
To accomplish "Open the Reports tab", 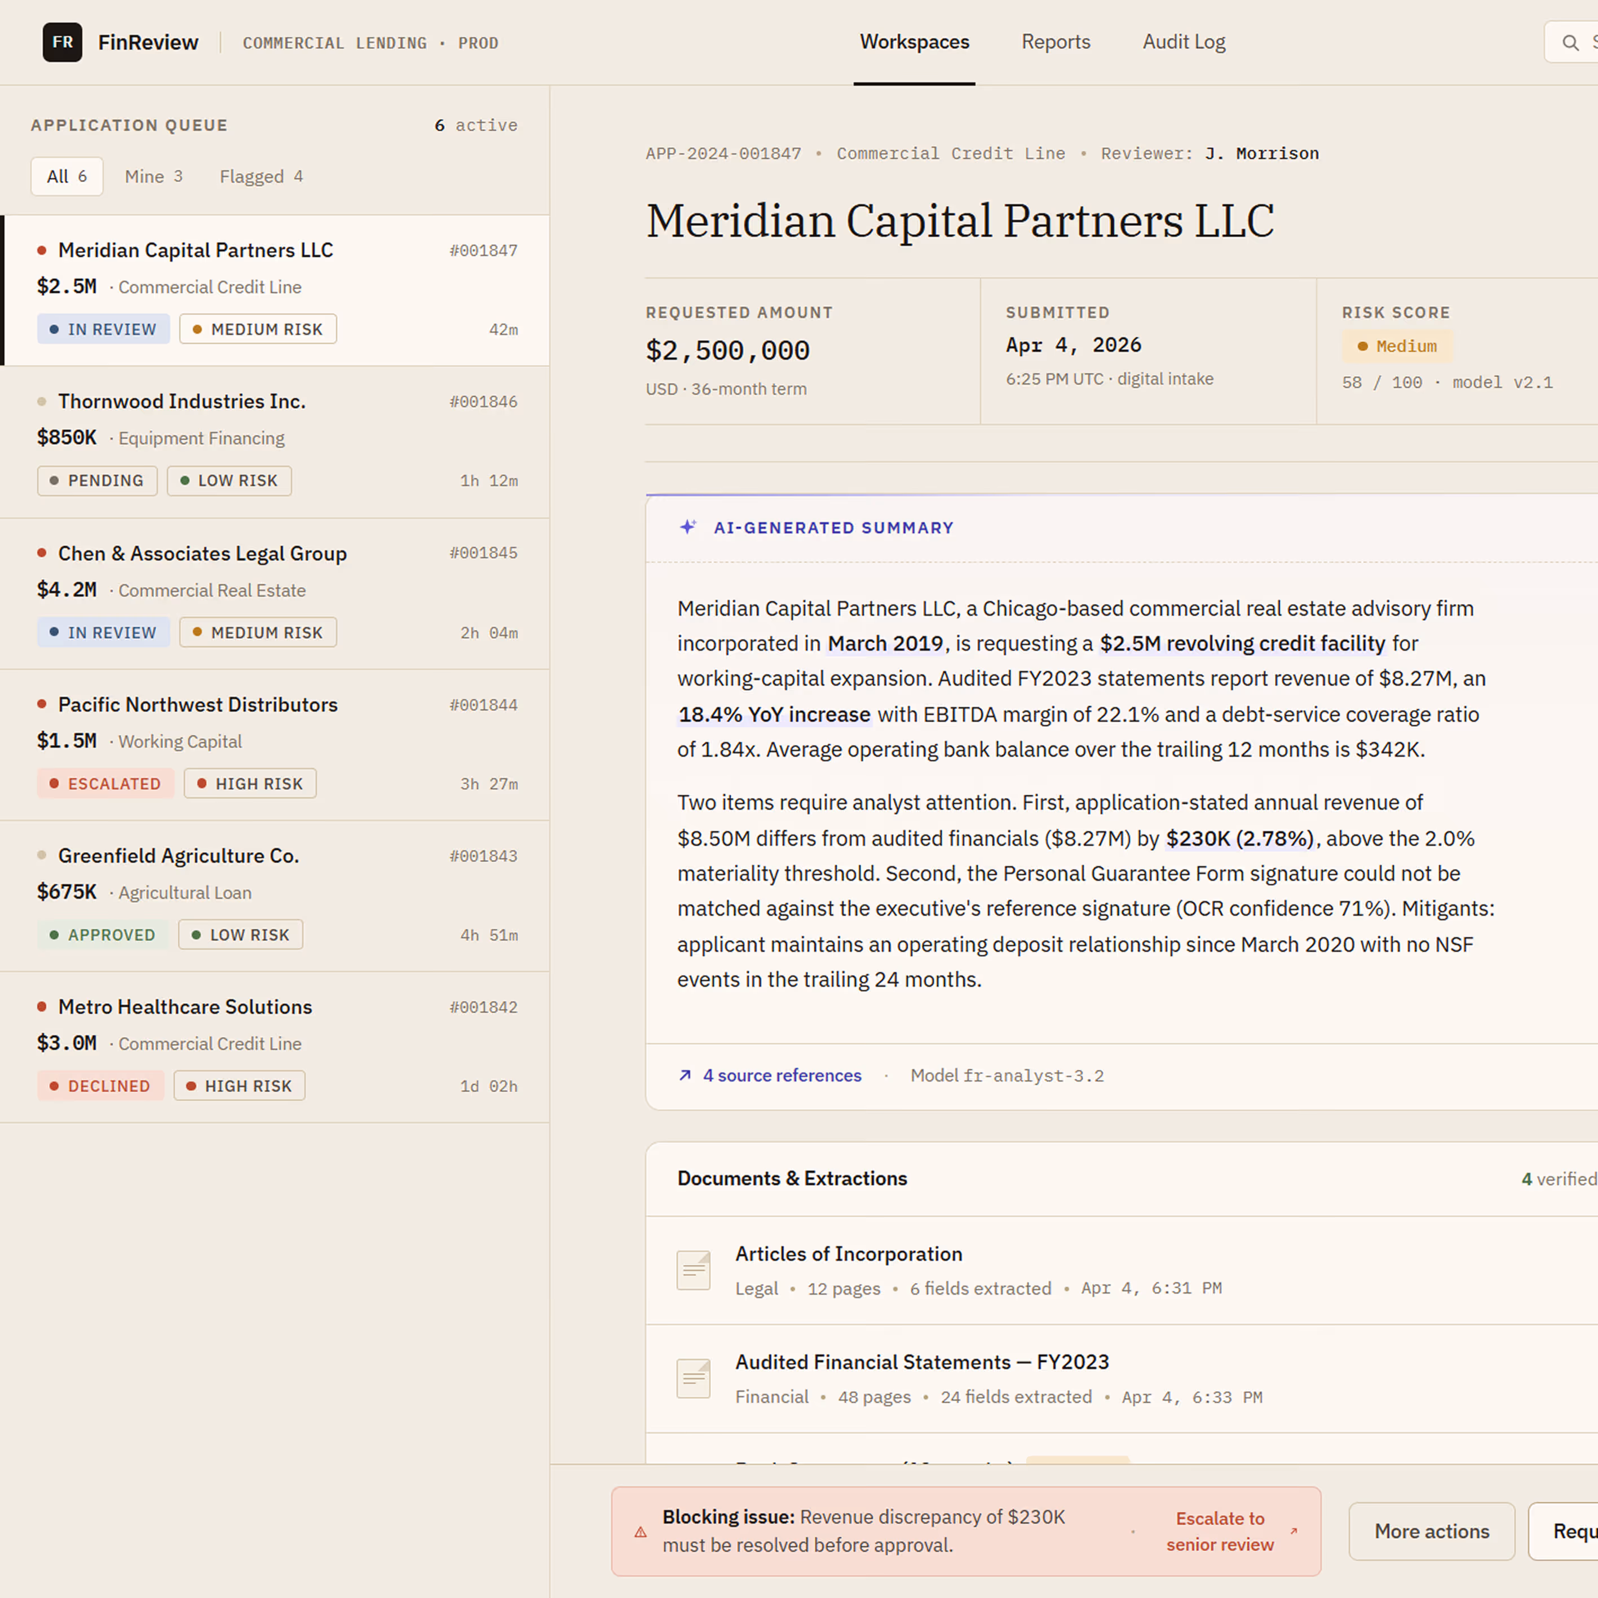I will tap(1056, 42).
